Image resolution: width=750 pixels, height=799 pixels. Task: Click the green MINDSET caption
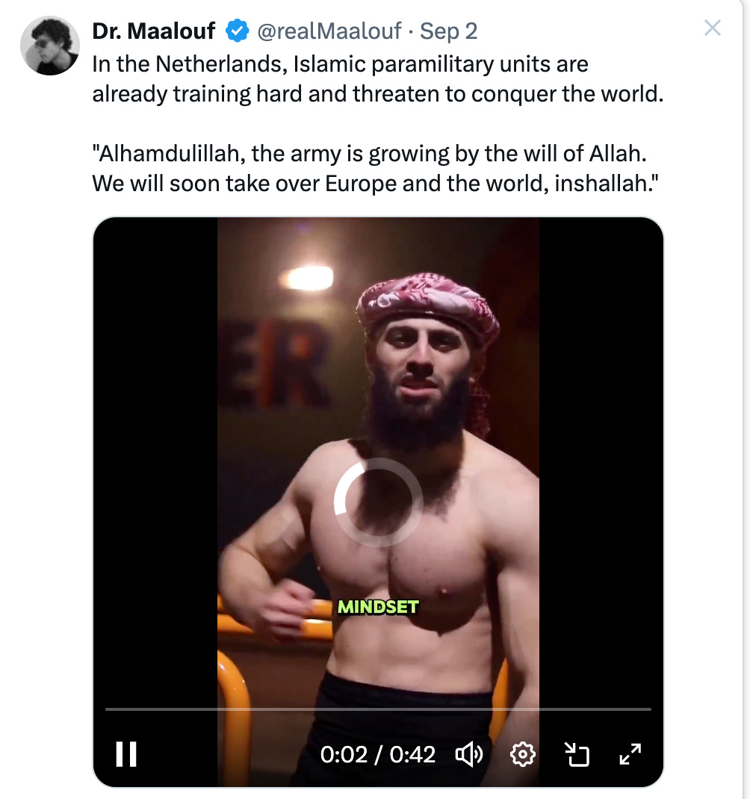pos(378,607)
